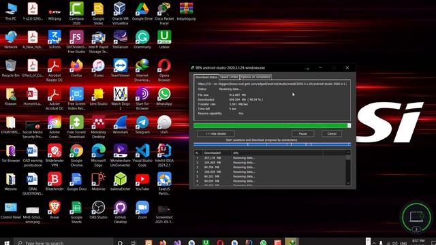Launch Oracle VM VirtualBox

click(121, 14)
